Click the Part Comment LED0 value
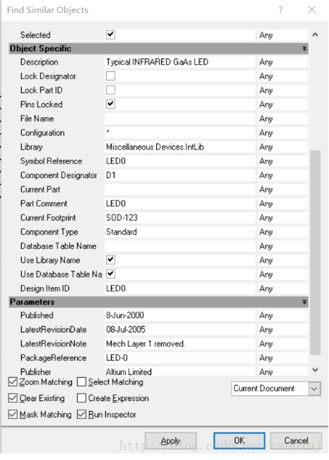This screenshot has height=460, width=329. point(179,203)
